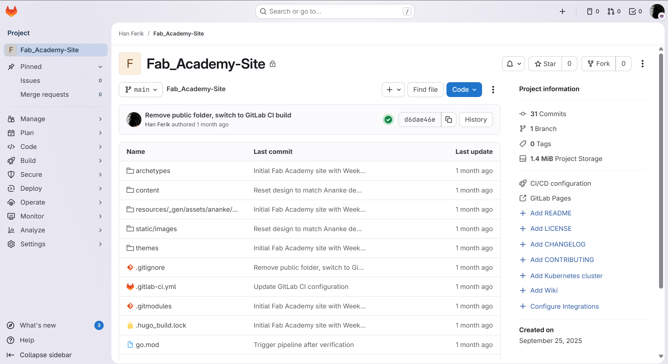Image resolution: width=668 pixels, height=364 pixels.
Task: Copy the commit SHA d6dae46e
Action: tap(448, 120)
